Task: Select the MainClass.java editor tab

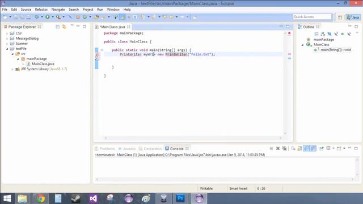Action: click(112, 27)
